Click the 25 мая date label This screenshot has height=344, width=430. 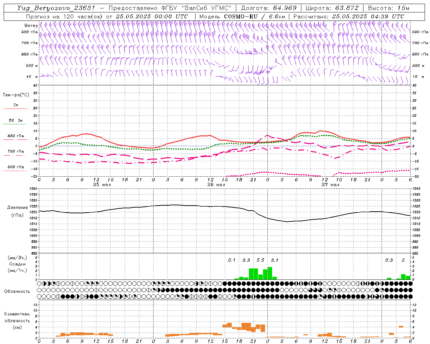click(x=102, y=185)
